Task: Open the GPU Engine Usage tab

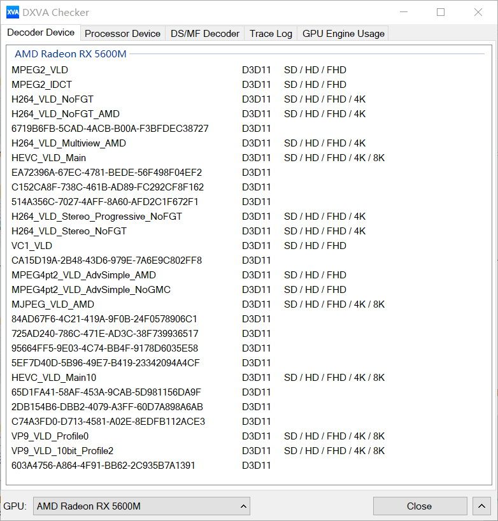Action: [x=343, y=34]
